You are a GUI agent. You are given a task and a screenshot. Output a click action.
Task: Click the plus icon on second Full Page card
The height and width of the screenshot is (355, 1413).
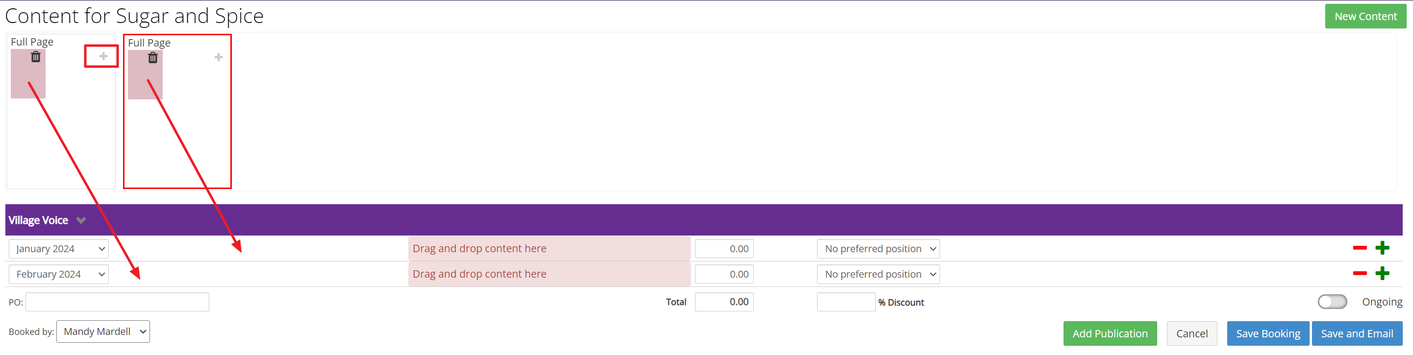(218, 57)
